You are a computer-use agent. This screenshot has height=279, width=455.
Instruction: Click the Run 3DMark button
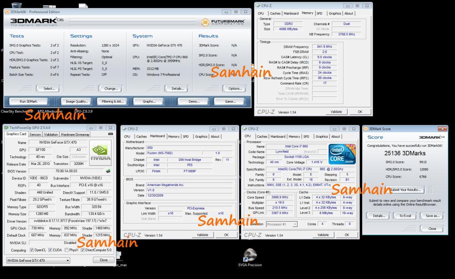coord(28,101)
